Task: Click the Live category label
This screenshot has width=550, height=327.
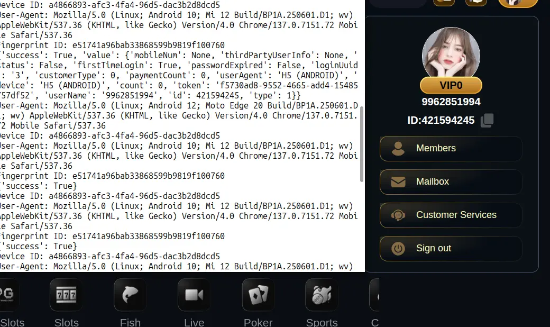Action: (x=194, y=322)
